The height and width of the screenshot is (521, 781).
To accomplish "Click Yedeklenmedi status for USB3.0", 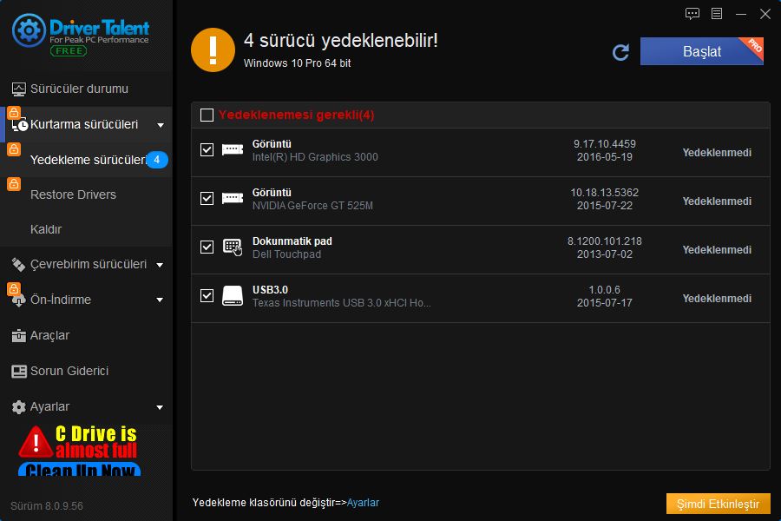I will [x=717, y=299].
